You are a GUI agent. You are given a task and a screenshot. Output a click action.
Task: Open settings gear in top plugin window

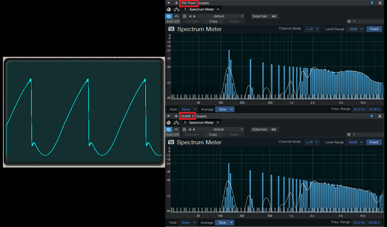(x=349, y=22)
